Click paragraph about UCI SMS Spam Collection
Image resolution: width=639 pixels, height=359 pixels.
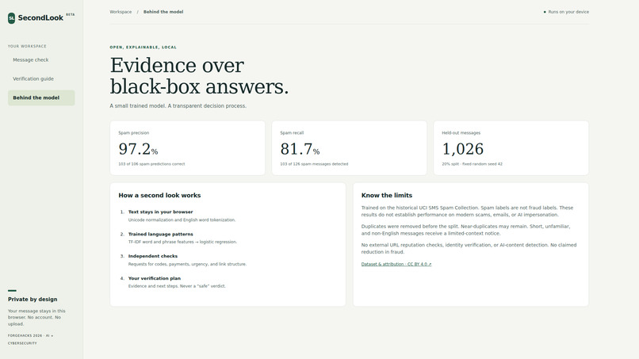(468, 211)
